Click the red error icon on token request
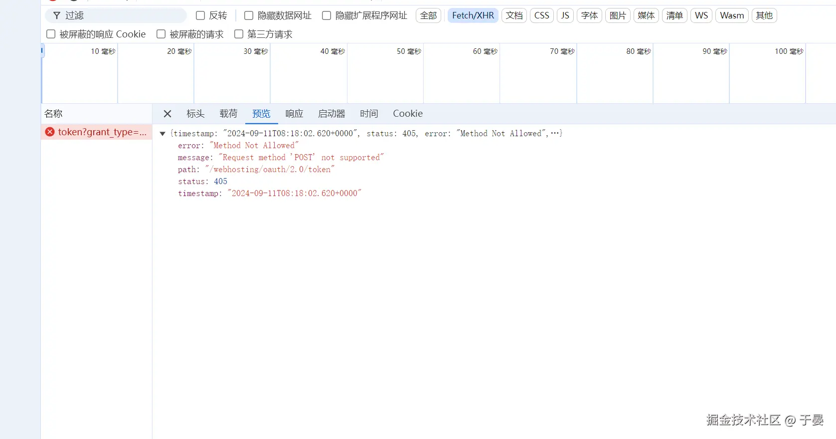 [x=50, y=132]
